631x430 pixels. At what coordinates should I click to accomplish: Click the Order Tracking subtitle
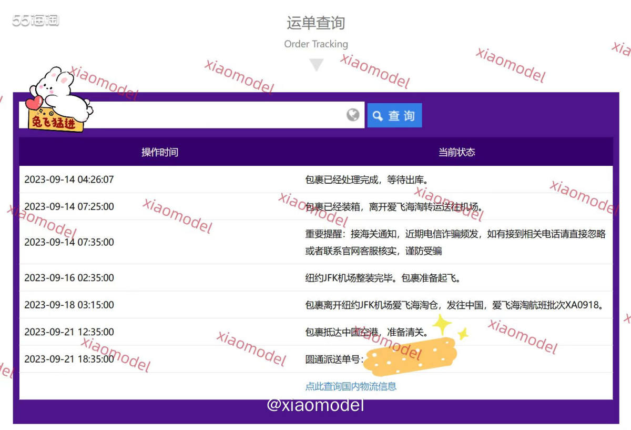[316, 44]
